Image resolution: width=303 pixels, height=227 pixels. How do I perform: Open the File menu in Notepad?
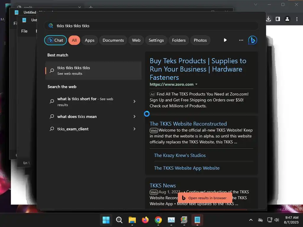click(x=24, y=31)
